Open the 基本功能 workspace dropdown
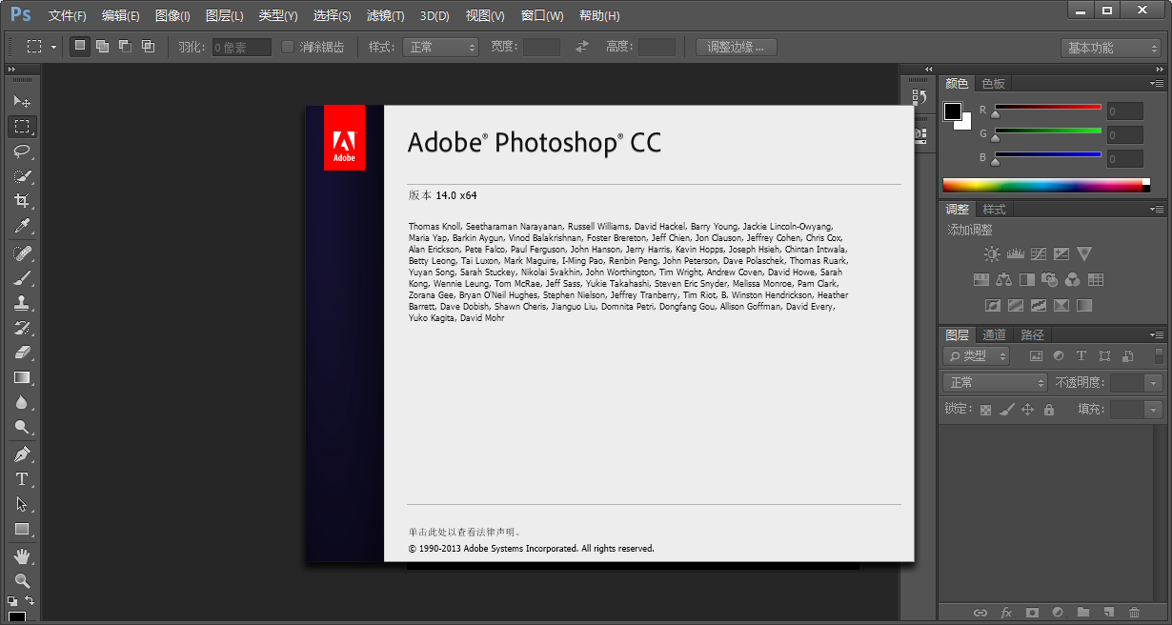This screenshot has height=625, width=1172. pyautogui.click(x=1111, y=48)
